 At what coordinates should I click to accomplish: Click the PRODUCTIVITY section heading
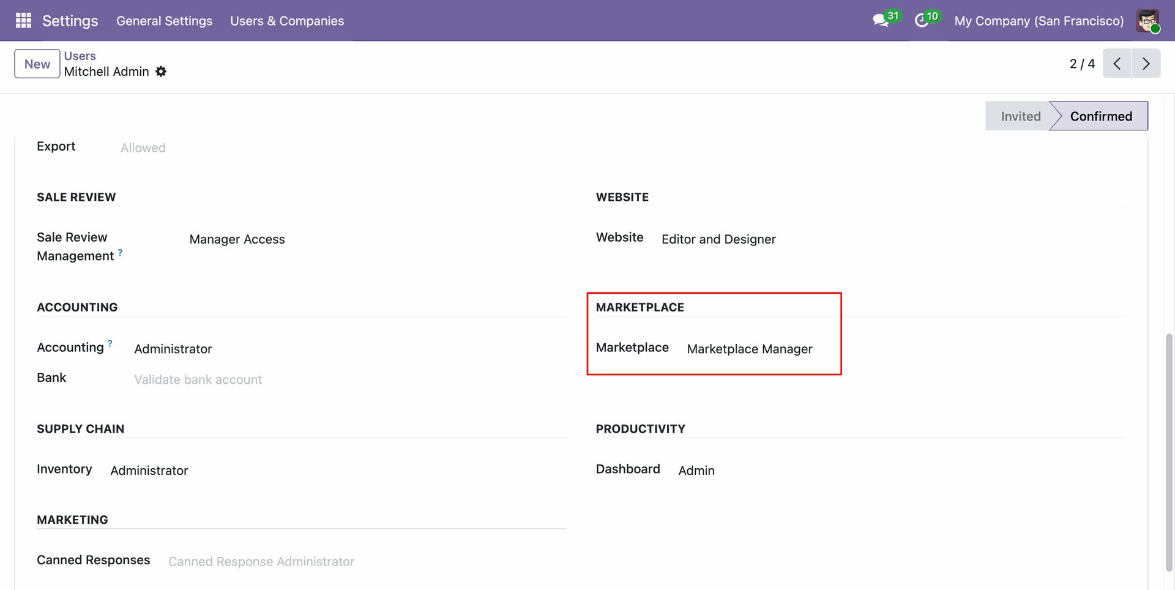coord(641,429)
